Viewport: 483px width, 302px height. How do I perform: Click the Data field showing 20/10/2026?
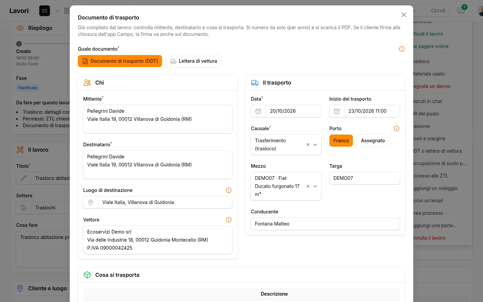click(293, 111)
